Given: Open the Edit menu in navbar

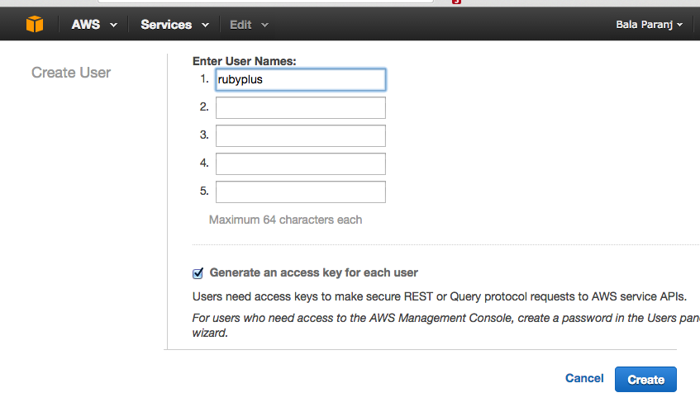Looking at the screenshot, I should pos(240,25).
